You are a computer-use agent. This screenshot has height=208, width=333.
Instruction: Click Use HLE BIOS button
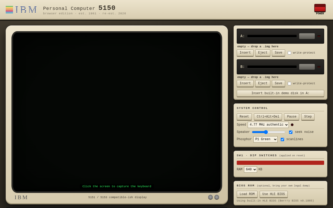tap(274, 194)
